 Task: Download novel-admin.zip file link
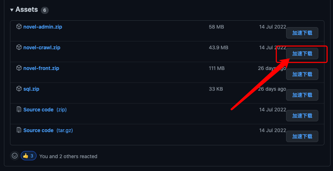coord(43,27)
